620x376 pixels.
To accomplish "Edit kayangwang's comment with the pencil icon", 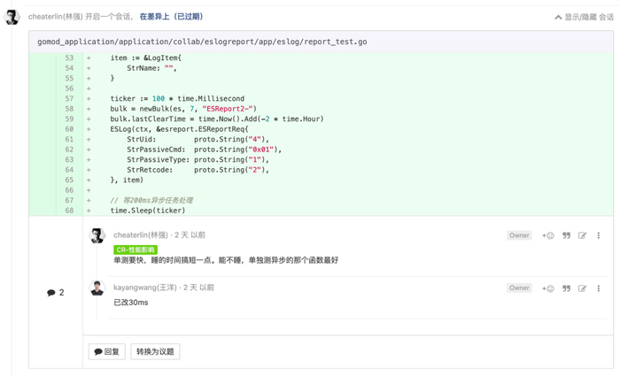I will (x=582, y=288).
